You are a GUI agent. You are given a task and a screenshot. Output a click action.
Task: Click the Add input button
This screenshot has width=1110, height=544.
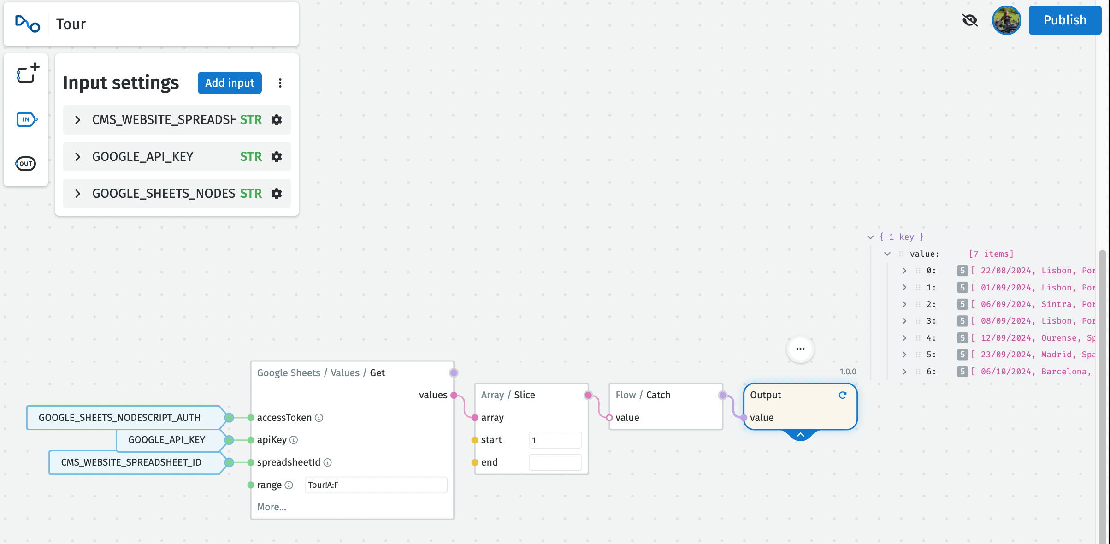point(230,83)
